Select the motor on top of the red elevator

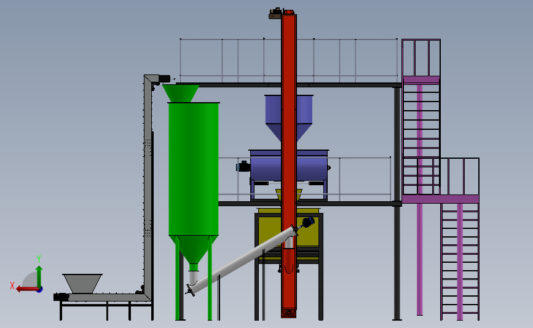[275, 14]
